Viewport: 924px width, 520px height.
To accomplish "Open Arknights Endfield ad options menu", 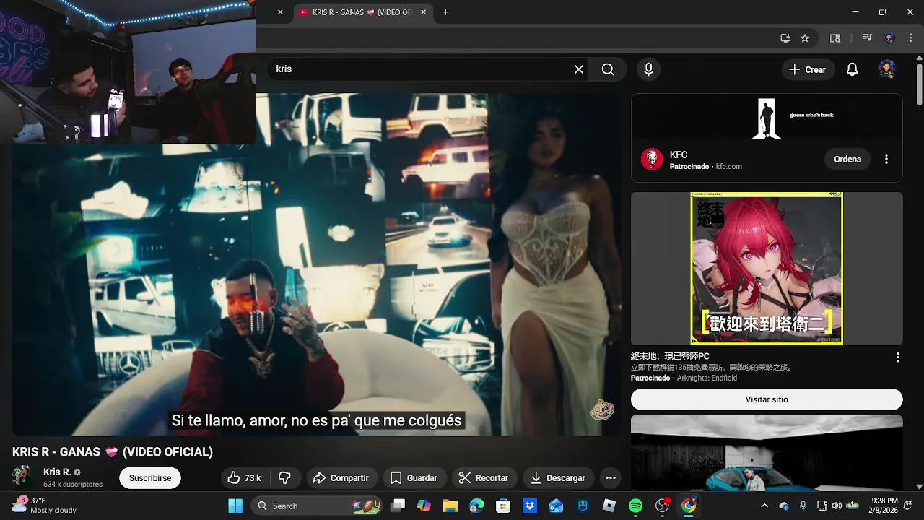I will [898, 357].
